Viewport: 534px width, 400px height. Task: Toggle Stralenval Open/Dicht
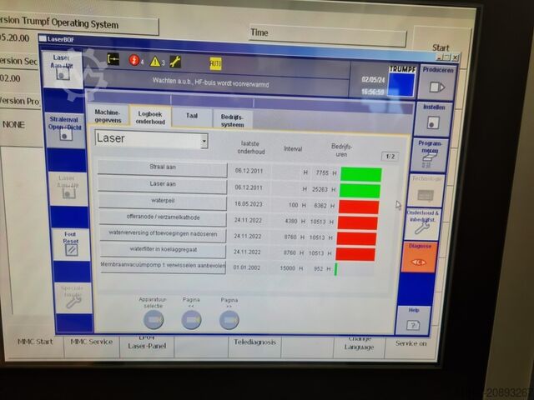tap(65, 131)
